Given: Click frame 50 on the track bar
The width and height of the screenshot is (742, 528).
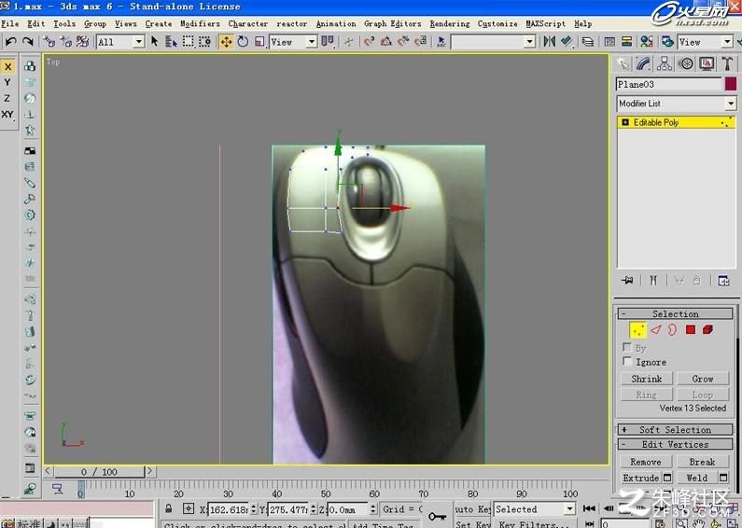Looking at the screenshot, I should point(326,488).
